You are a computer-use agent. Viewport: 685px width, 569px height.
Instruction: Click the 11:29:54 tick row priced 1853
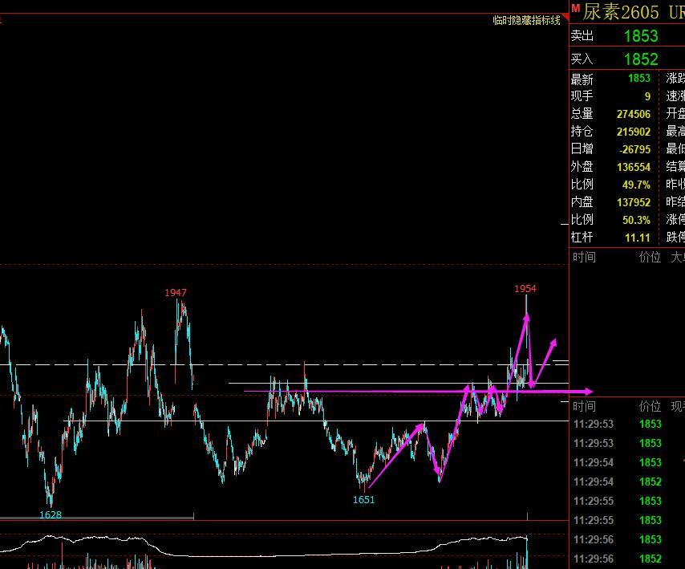[627, 462]
